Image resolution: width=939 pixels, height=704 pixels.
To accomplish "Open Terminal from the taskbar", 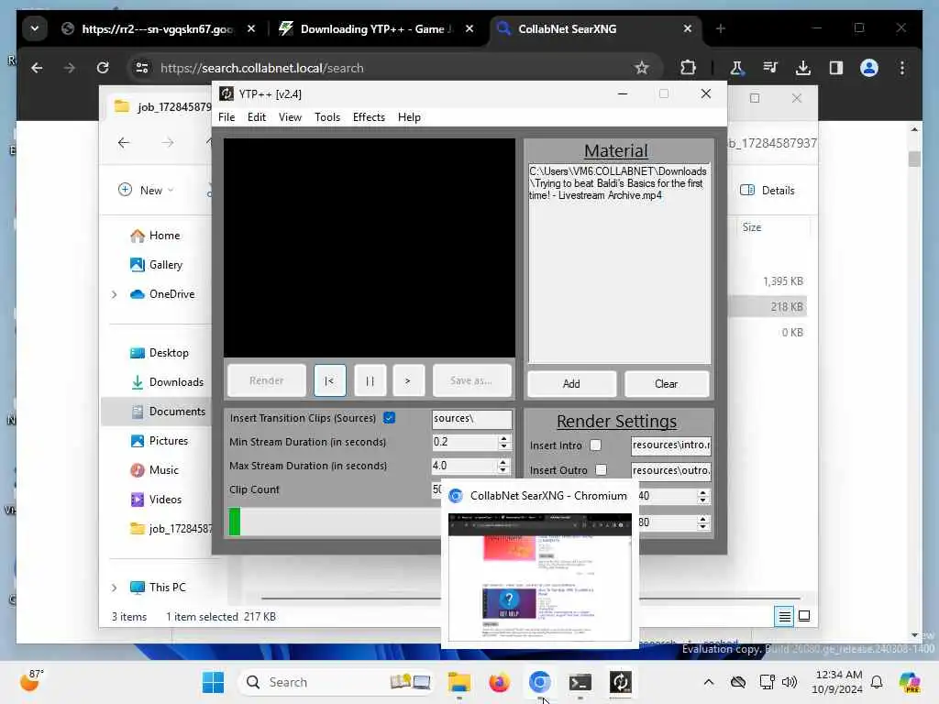I will (580, 682).
